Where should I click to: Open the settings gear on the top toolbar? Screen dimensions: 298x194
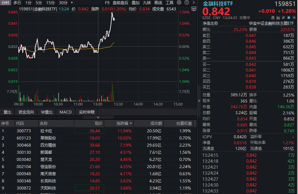179,2
